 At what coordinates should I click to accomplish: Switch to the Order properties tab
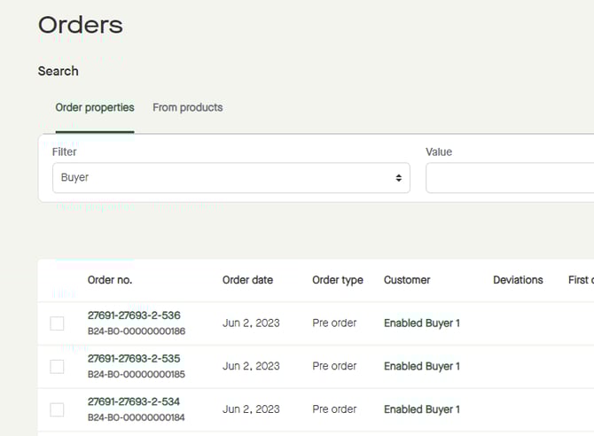95,108
